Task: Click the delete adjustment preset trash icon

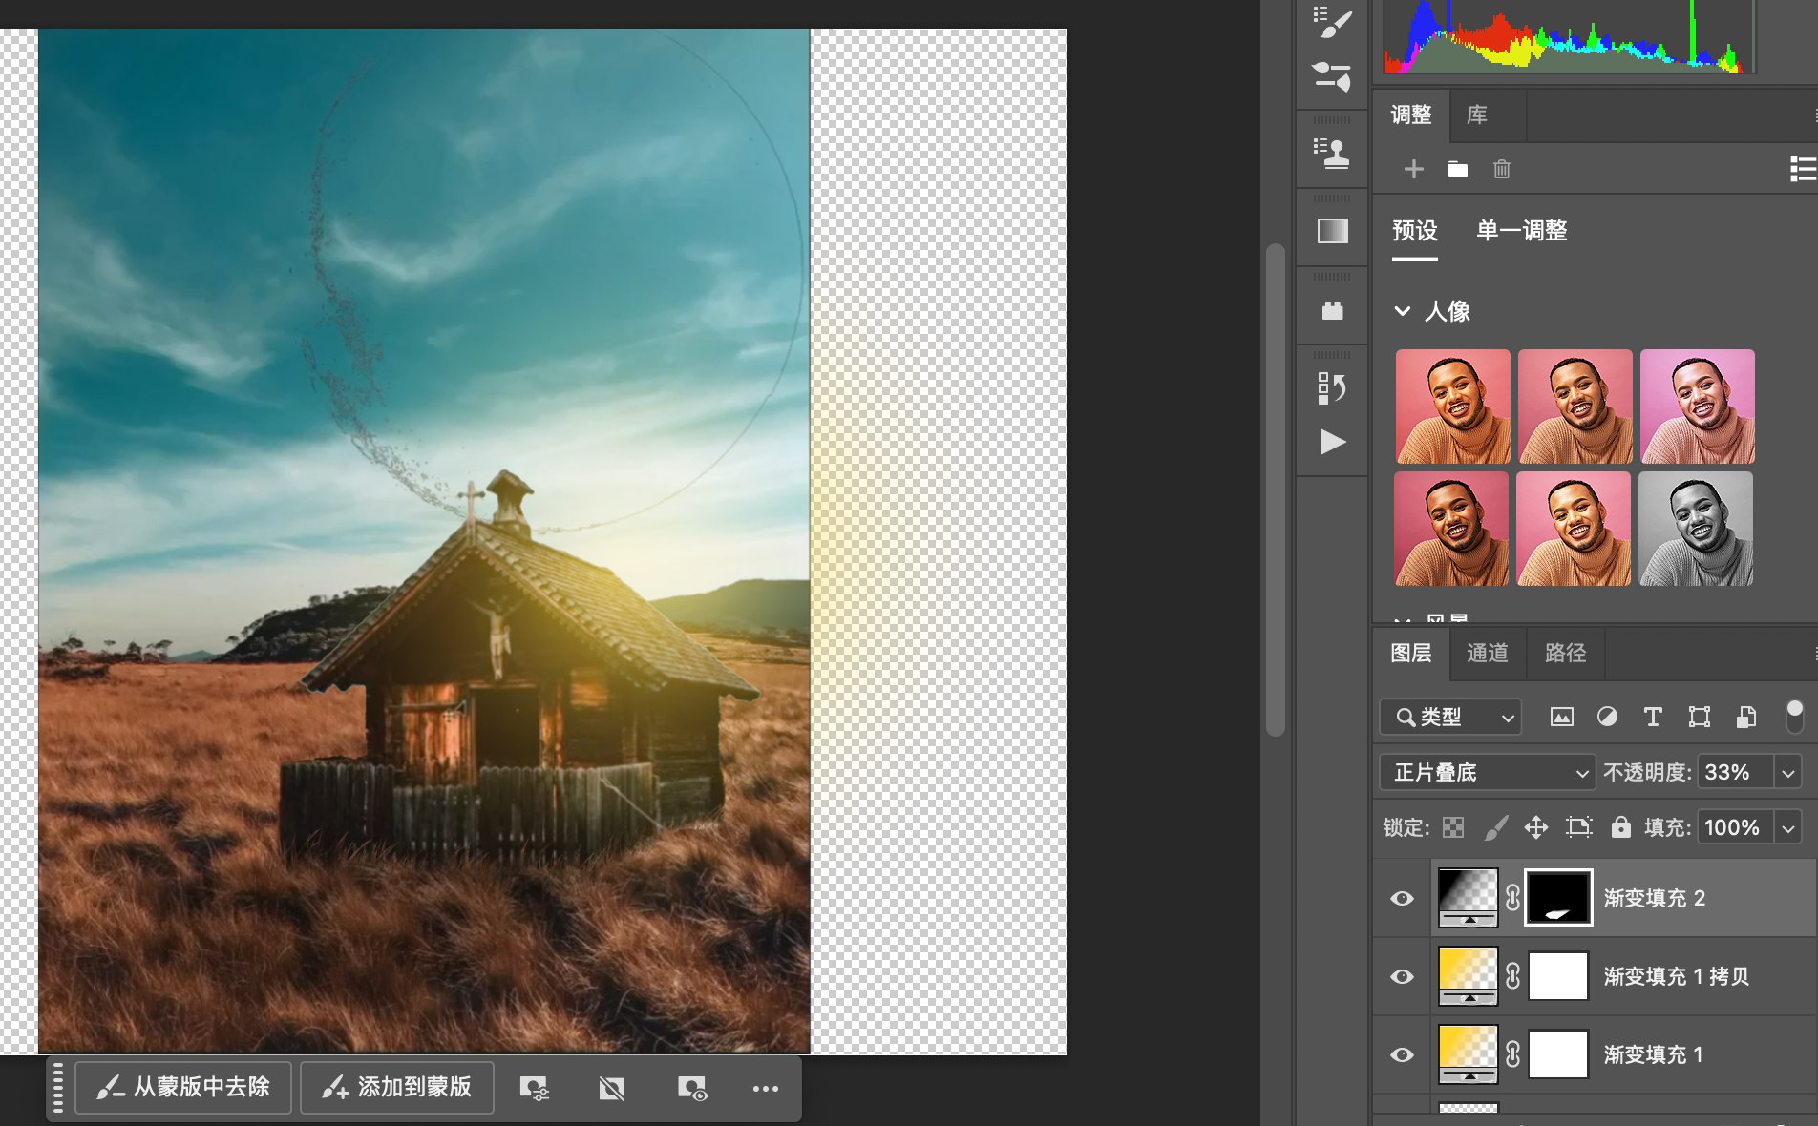Action: (1501, 169)
